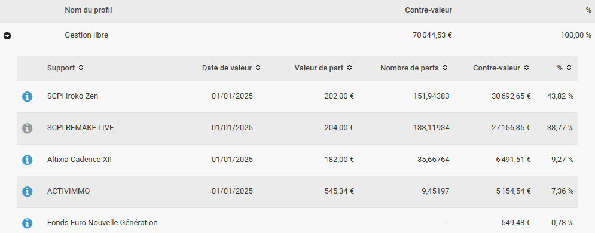Image resolution: width=595 pixels, height=233 pixels.
Task: Select the SCPI Iroko Zen support name
Action: (x=72, y=96)
